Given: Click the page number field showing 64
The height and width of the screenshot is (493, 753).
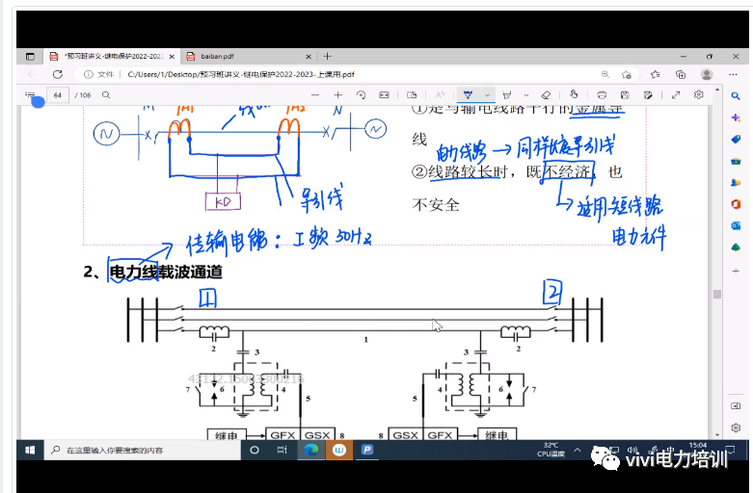Looking at the screenshot, I should point(58,95).
